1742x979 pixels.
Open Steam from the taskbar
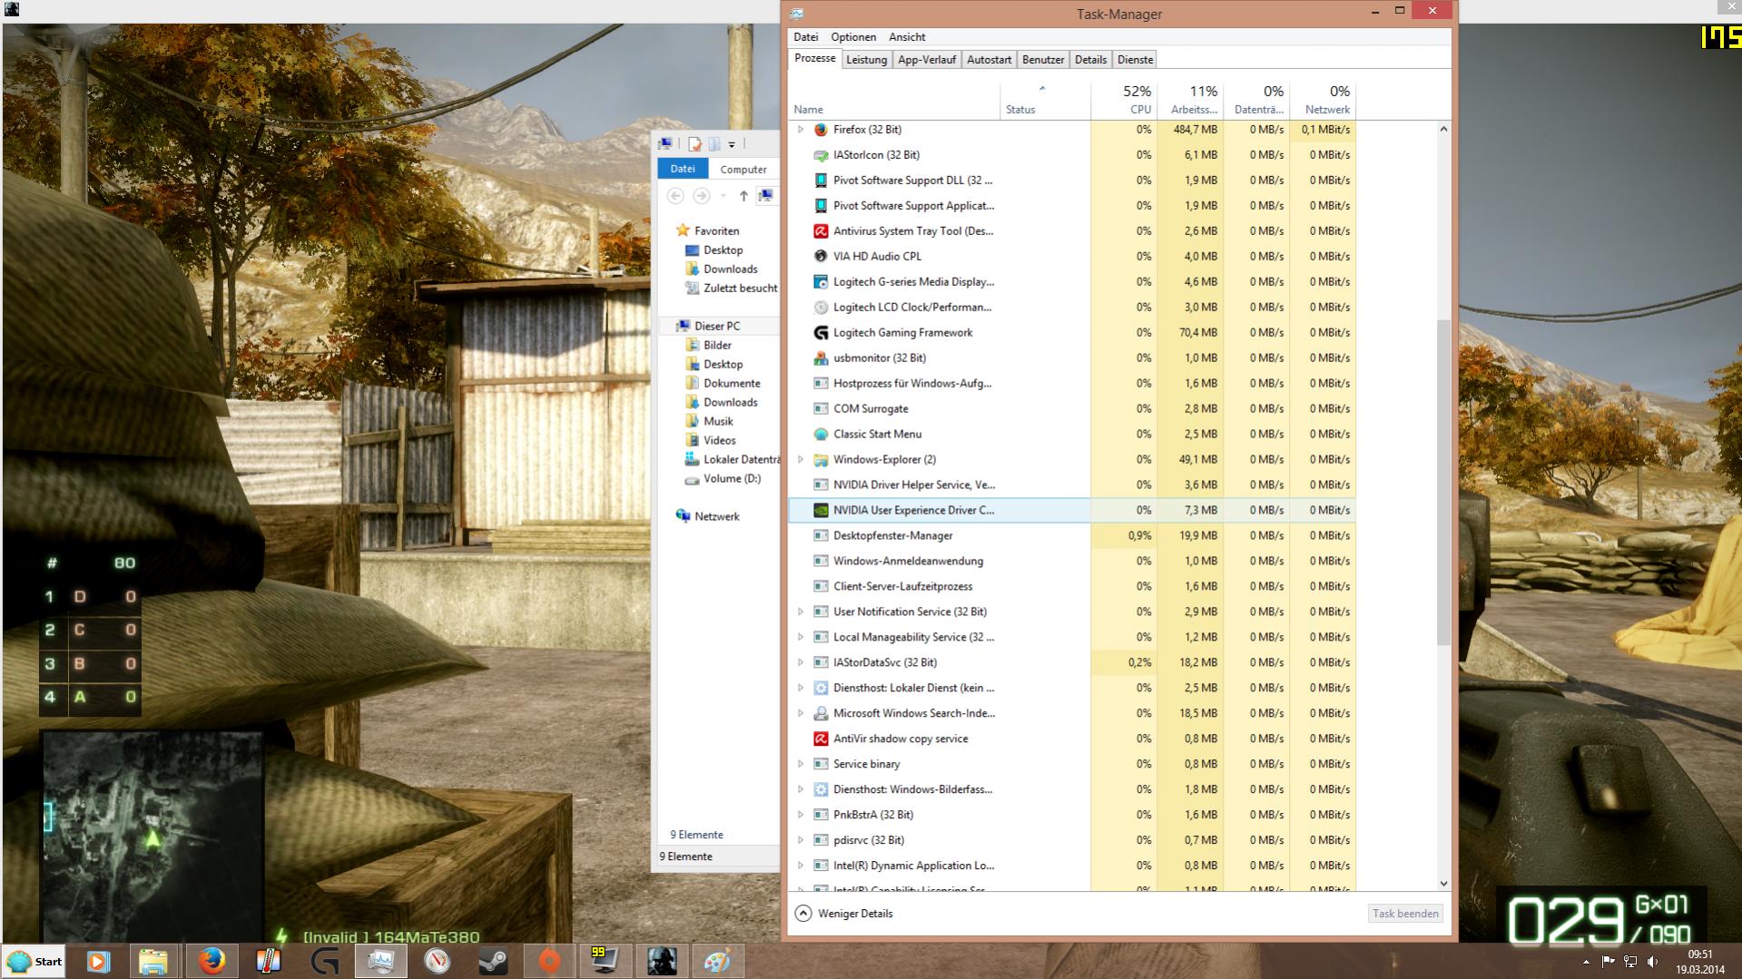[x=493, y=961]
